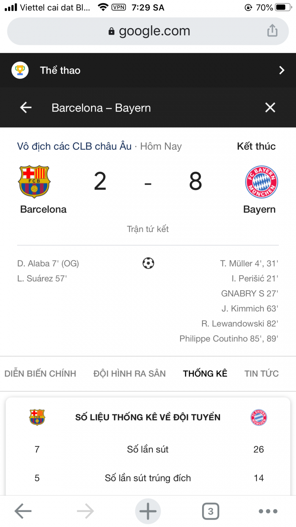Screen dimensions: 296x527
Task: Tap the share icon in address bar
Action: pos(272,31)
